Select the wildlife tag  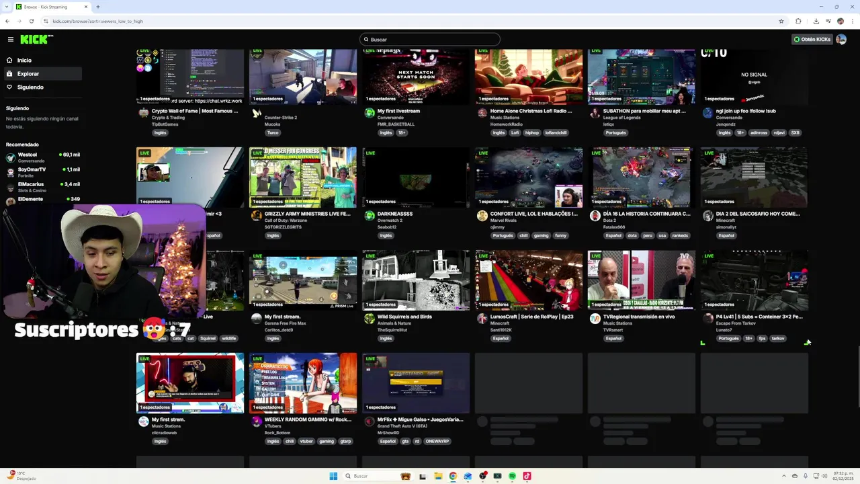pyautogui.click(x=229, y=339)
